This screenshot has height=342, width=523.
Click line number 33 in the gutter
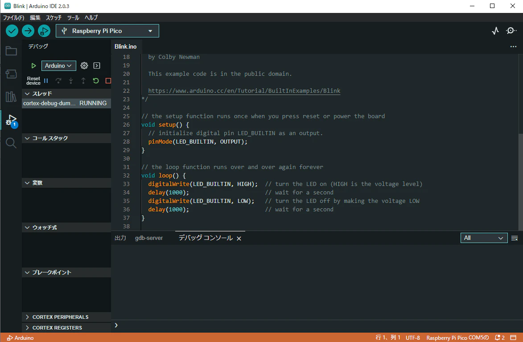[126, 184]
